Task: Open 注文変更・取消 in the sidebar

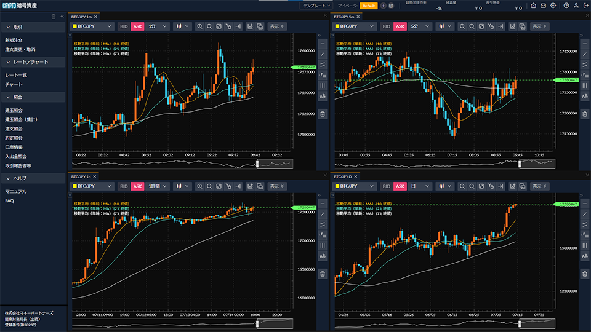Action: [20, 50]
